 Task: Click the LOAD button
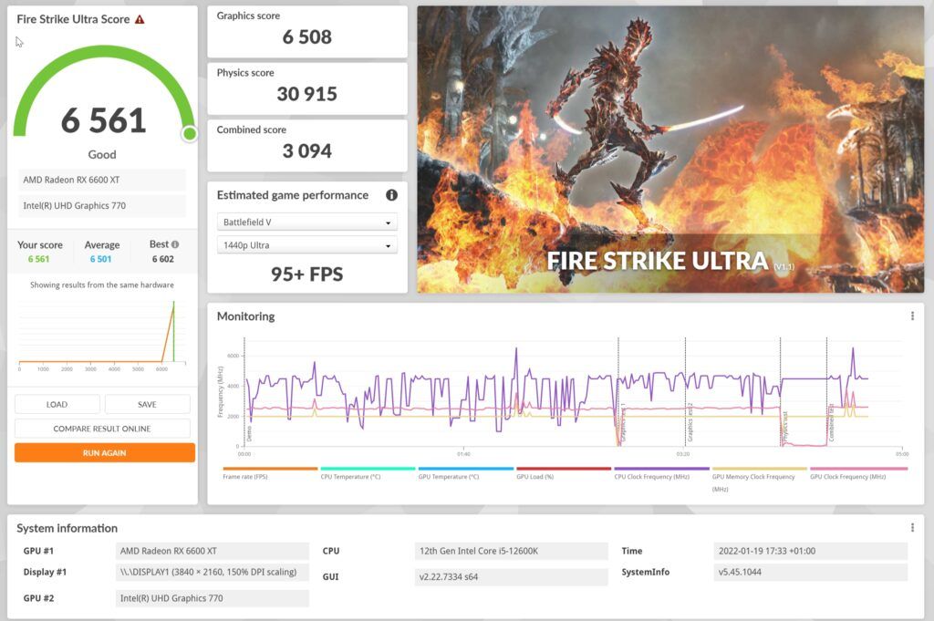click(57, 404)
